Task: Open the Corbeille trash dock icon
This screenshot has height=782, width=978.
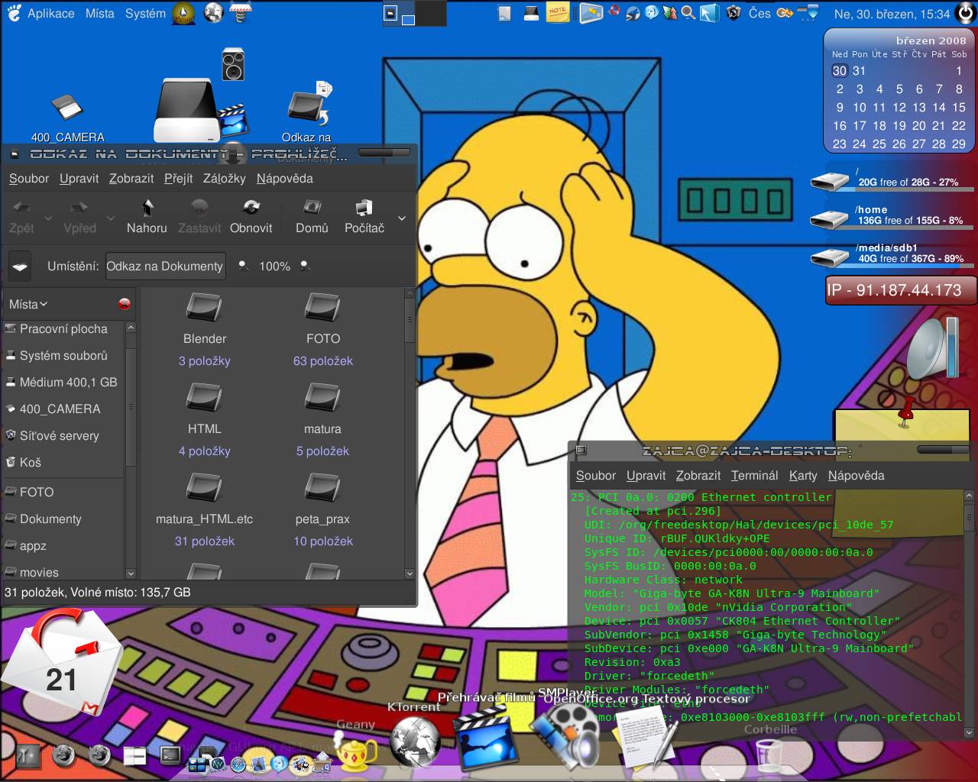Action: 770,755
